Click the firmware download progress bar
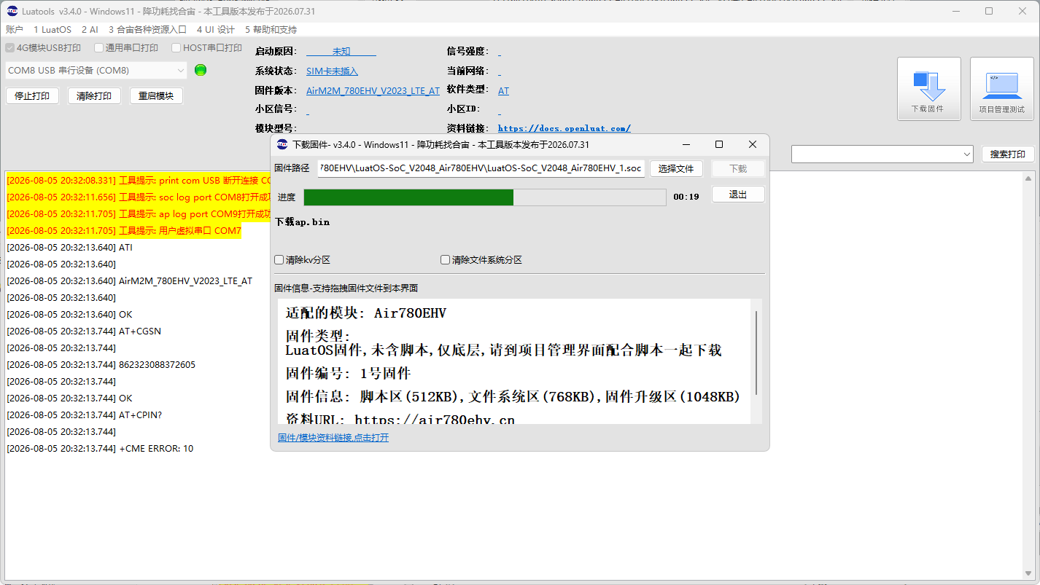 [x=485, y=197]
